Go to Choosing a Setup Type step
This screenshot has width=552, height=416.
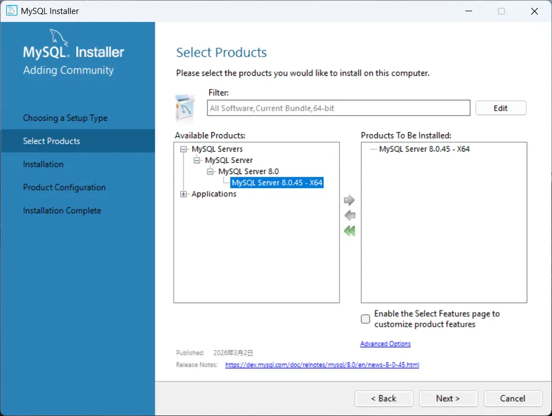65,118
